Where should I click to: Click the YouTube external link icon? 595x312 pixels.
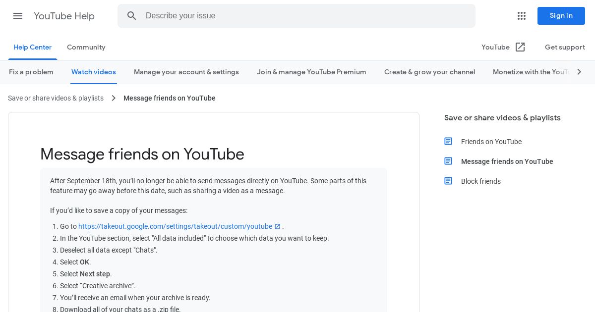520,47
